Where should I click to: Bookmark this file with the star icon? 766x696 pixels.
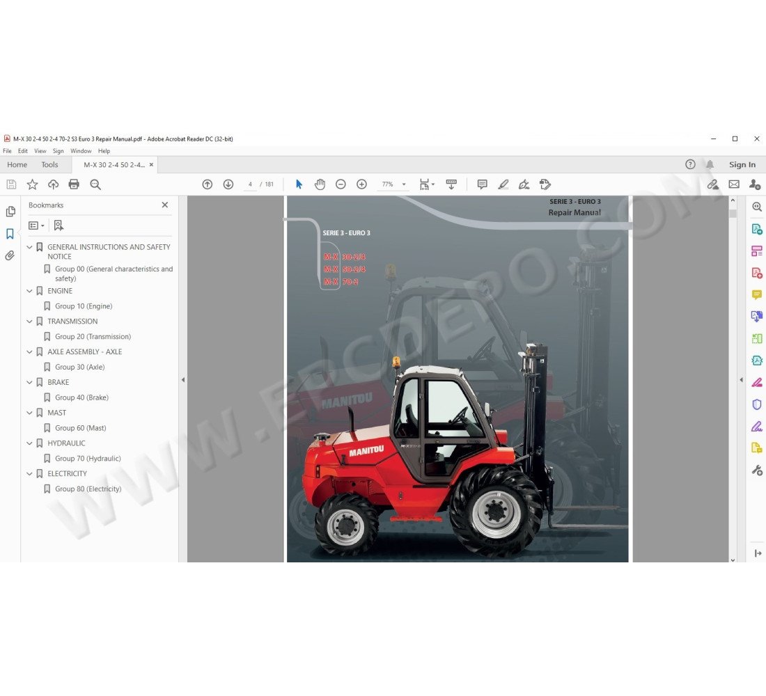click(32, 184)
